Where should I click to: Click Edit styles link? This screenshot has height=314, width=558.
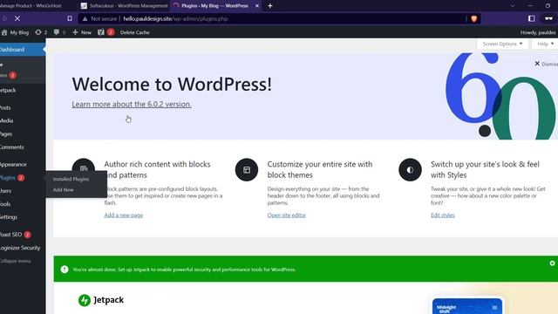pyautogui.click(x=442, y=215)
